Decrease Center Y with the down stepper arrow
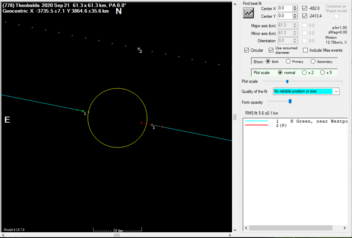Image resolution: width=352 pixels, height=238 pixels. pos(295,18)
